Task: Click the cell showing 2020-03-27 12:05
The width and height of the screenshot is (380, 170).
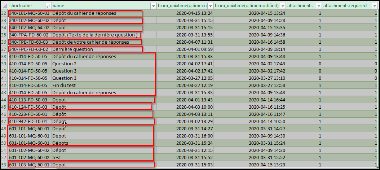Action: (x=194, y=78)
